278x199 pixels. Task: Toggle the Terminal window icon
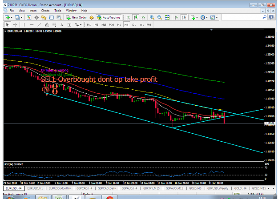(52, 17)
